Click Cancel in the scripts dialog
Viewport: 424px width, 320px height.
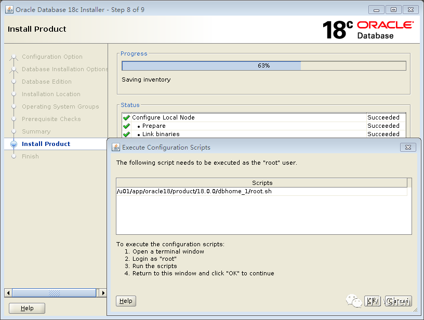tap(399, 301)
